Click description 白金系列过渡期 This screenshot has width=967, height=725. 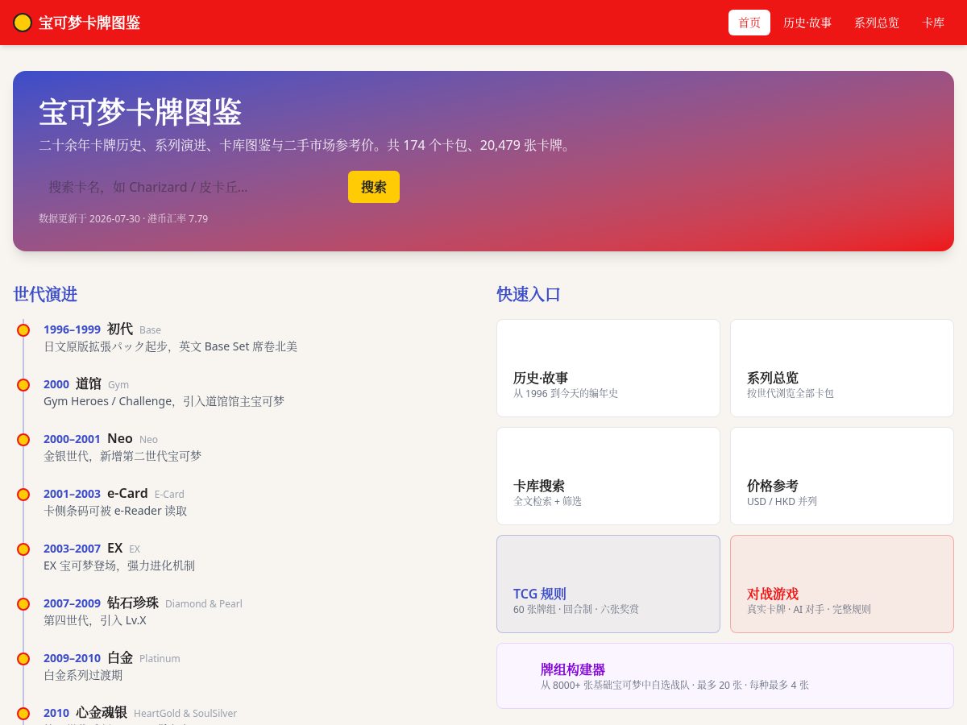click(x=83, y=675)
